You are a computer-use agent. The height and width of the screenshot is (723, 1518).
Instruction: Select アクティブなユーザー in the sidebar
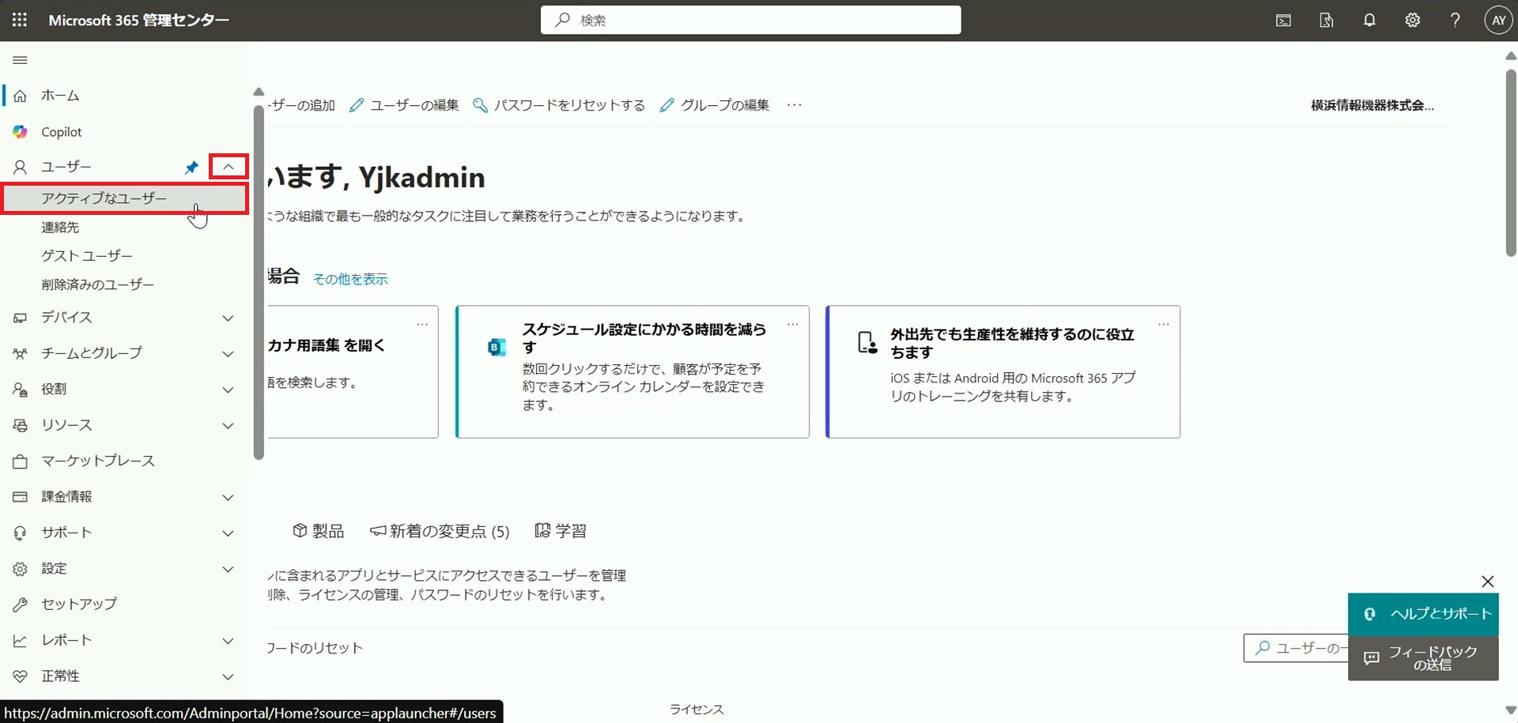point(104,198)
